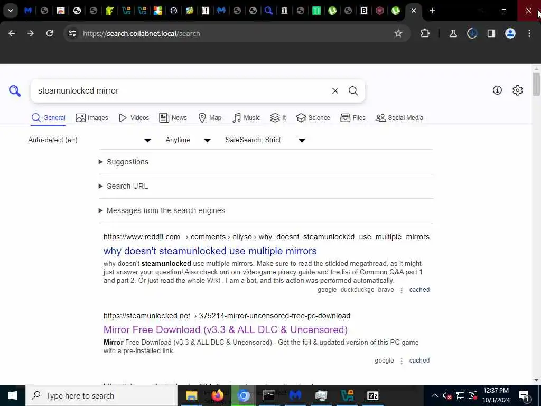Click into the steamunlocked mirror search field

coord(180,91)
